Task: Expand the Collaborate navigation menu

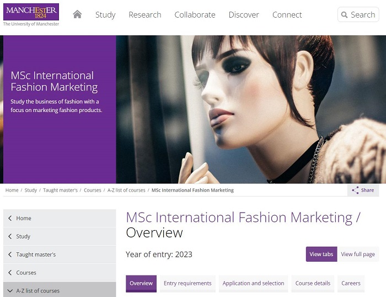Action: [x=195, y=15]
